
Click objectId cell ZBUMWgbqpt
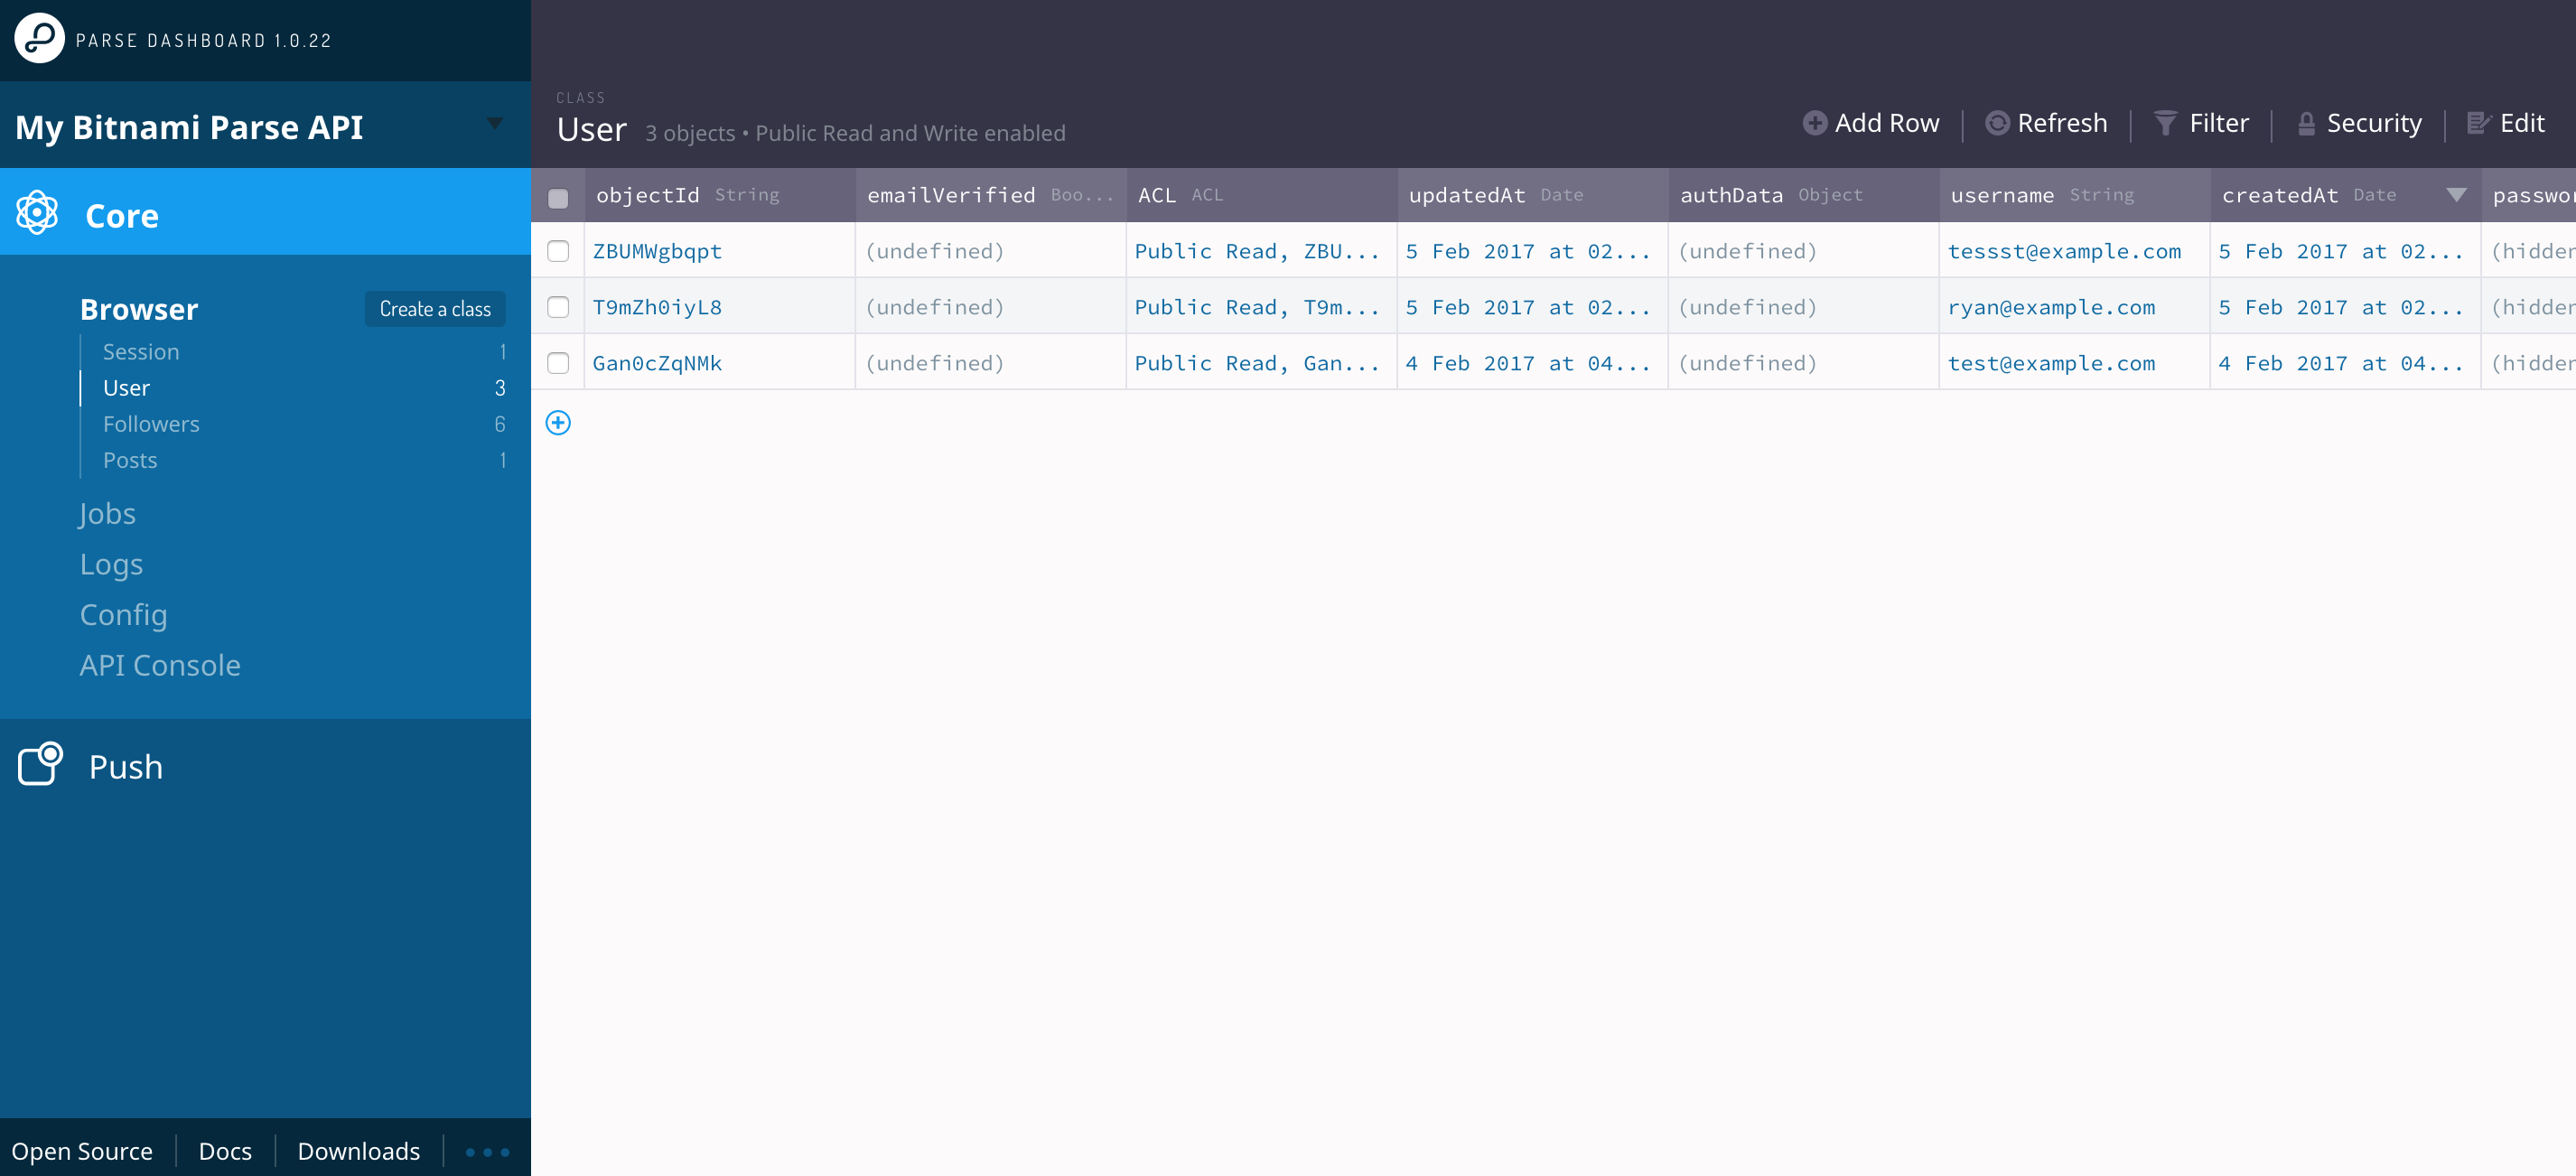tap(720, 251)
